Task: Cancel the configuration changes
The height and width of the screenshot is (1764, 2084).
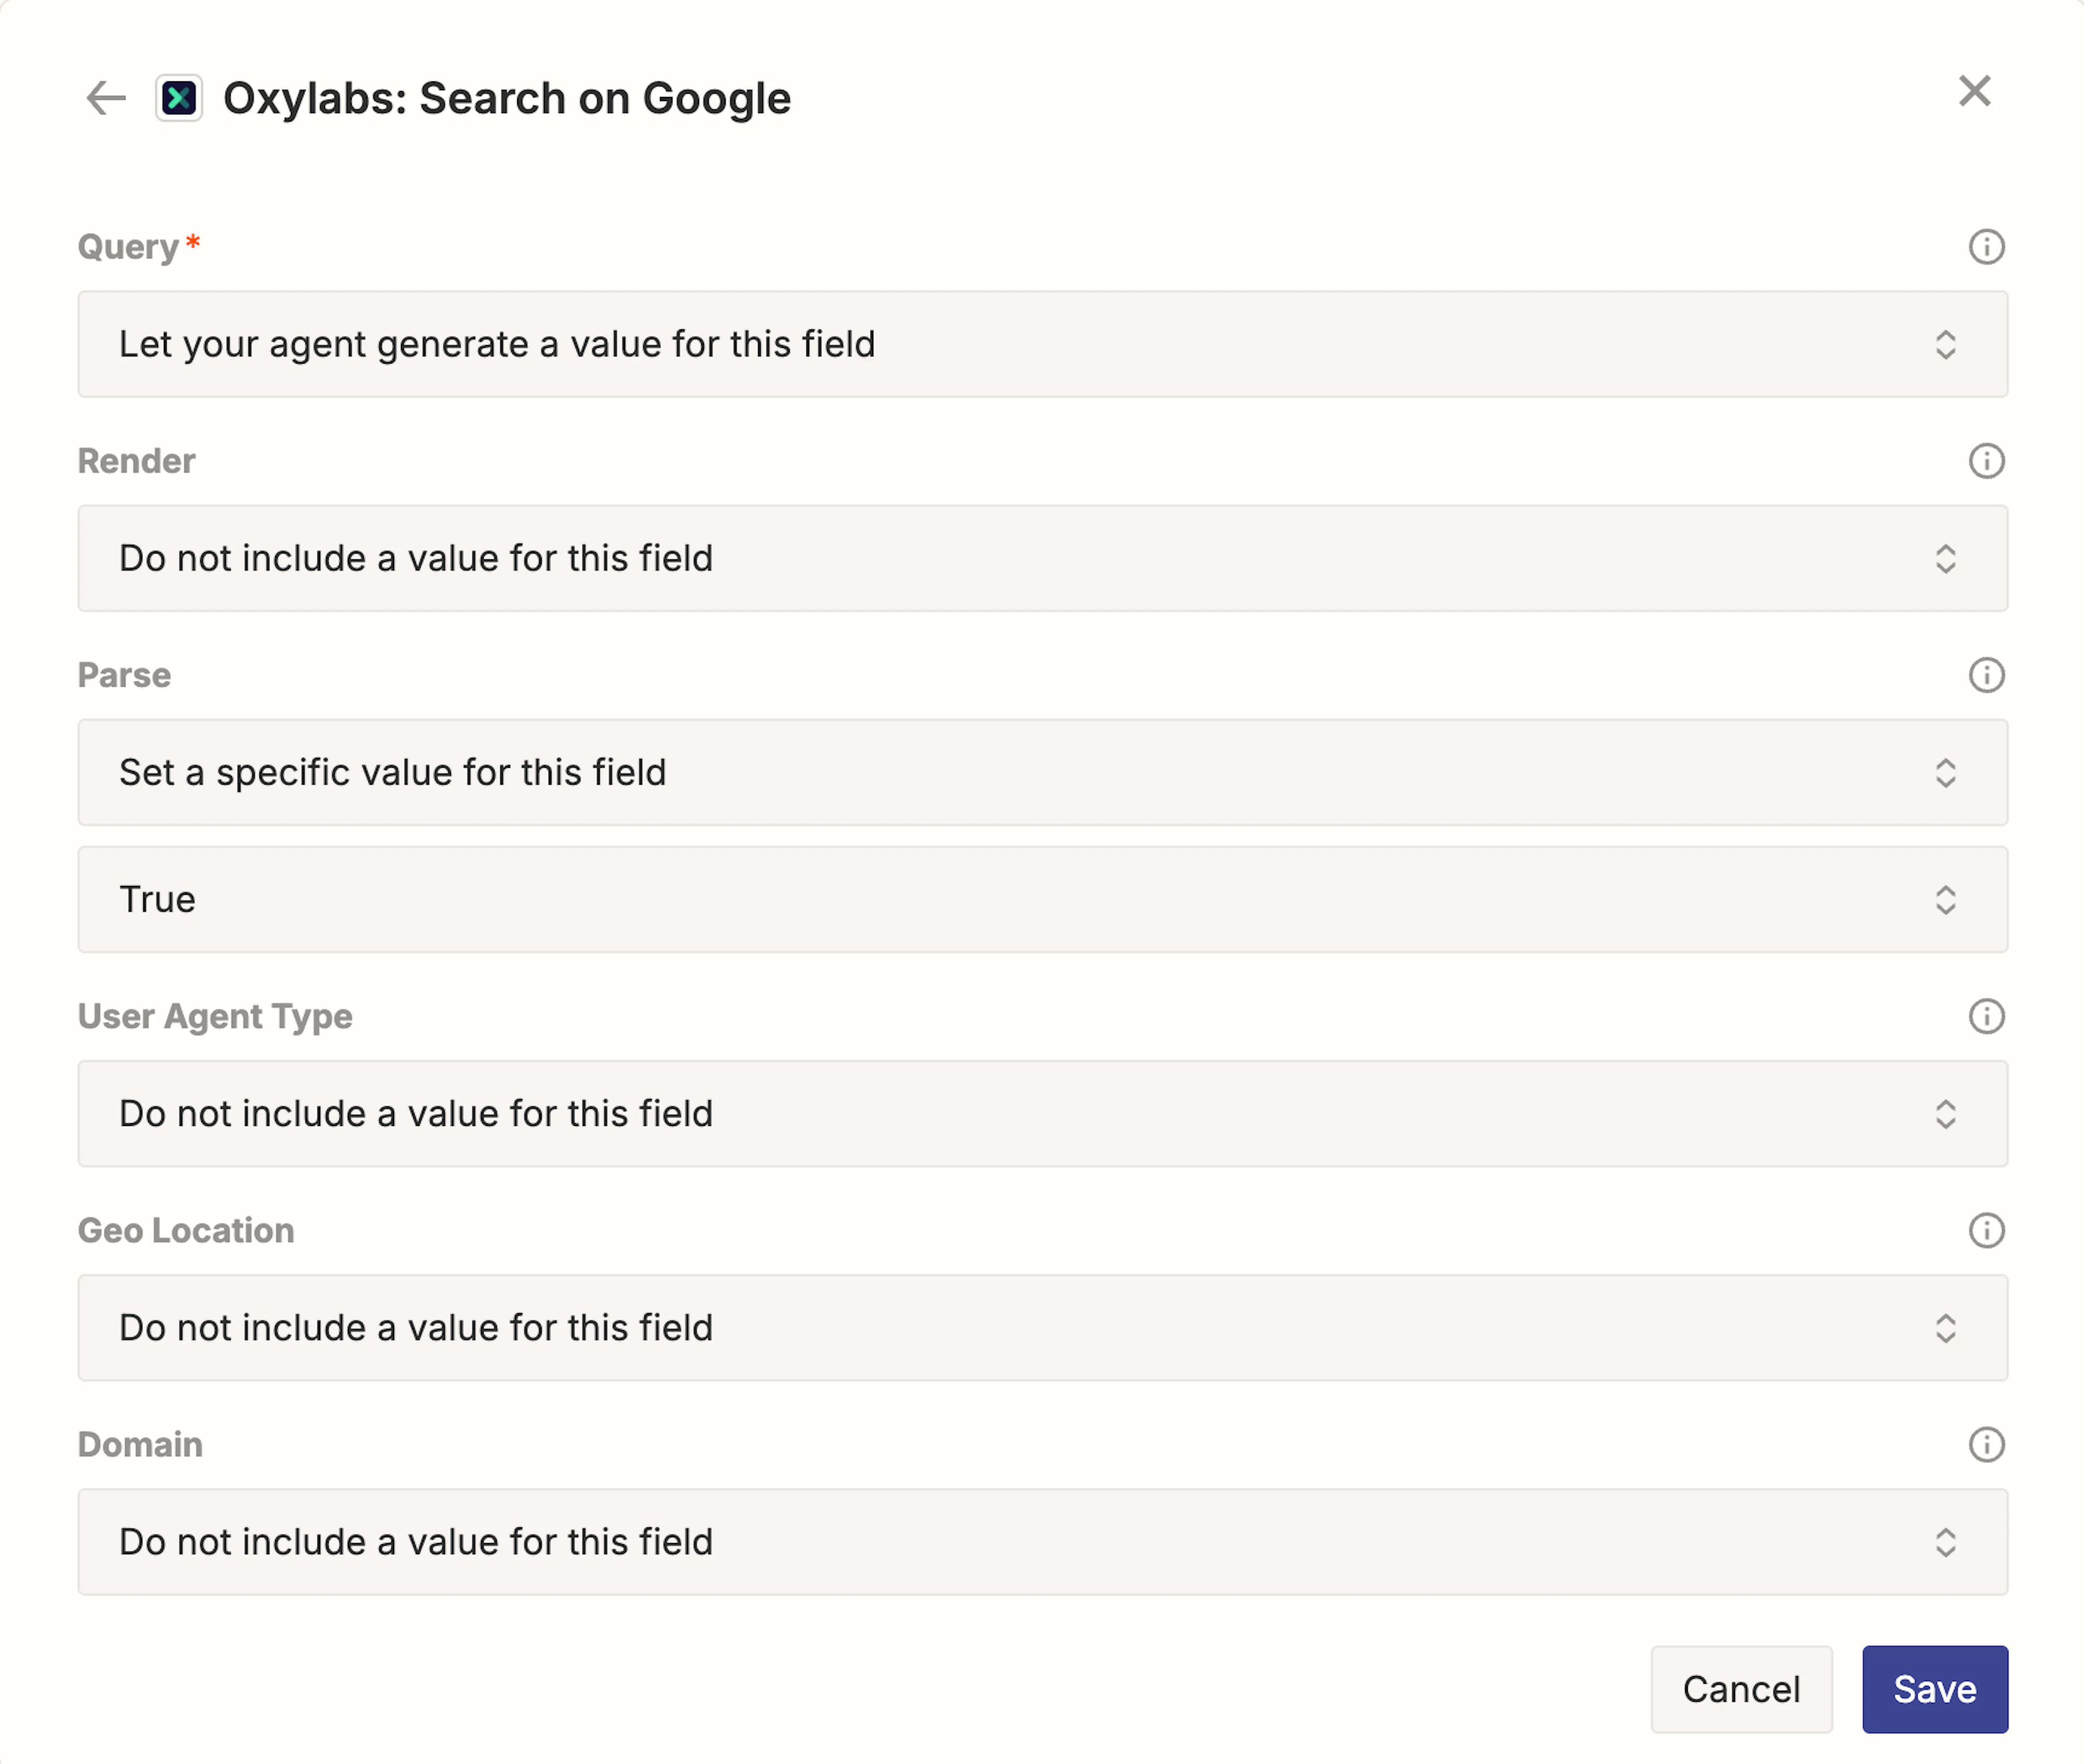Action: pyautogui.click(x=1741, y=1689)
